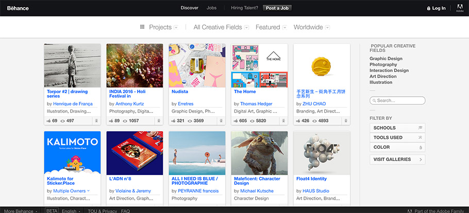Click featured ribbon icon on ZHU CHAO card

345,121
